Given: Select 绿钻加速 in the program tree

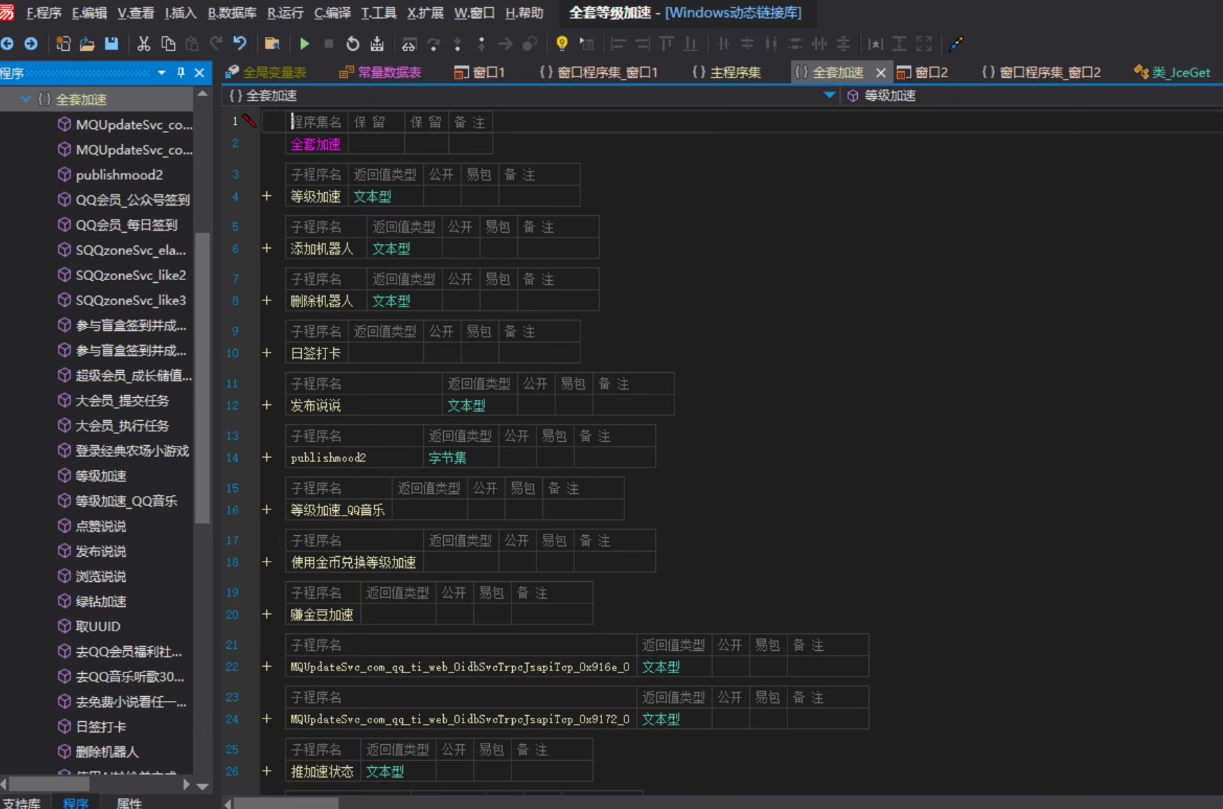Looking at the screenshot, I should coord(101,601).
